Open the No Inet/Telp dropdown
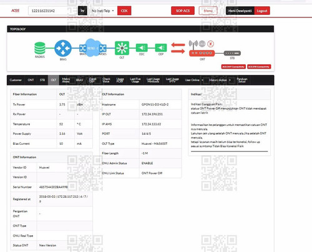 coord(102,11)
